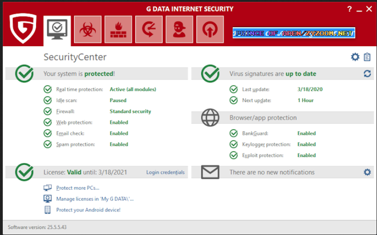Click checkmark icon next to Firewall row

coord(48,111)
